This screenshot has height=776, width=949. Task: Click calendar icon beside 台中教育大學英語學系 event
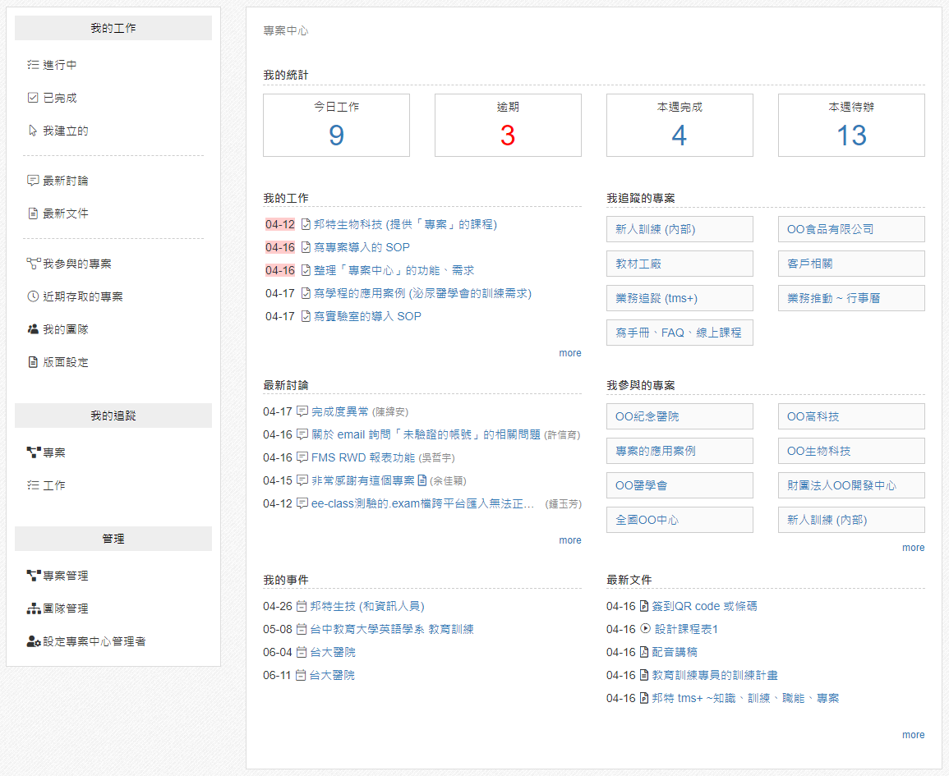pyautogui.click(x=301, y=629)
